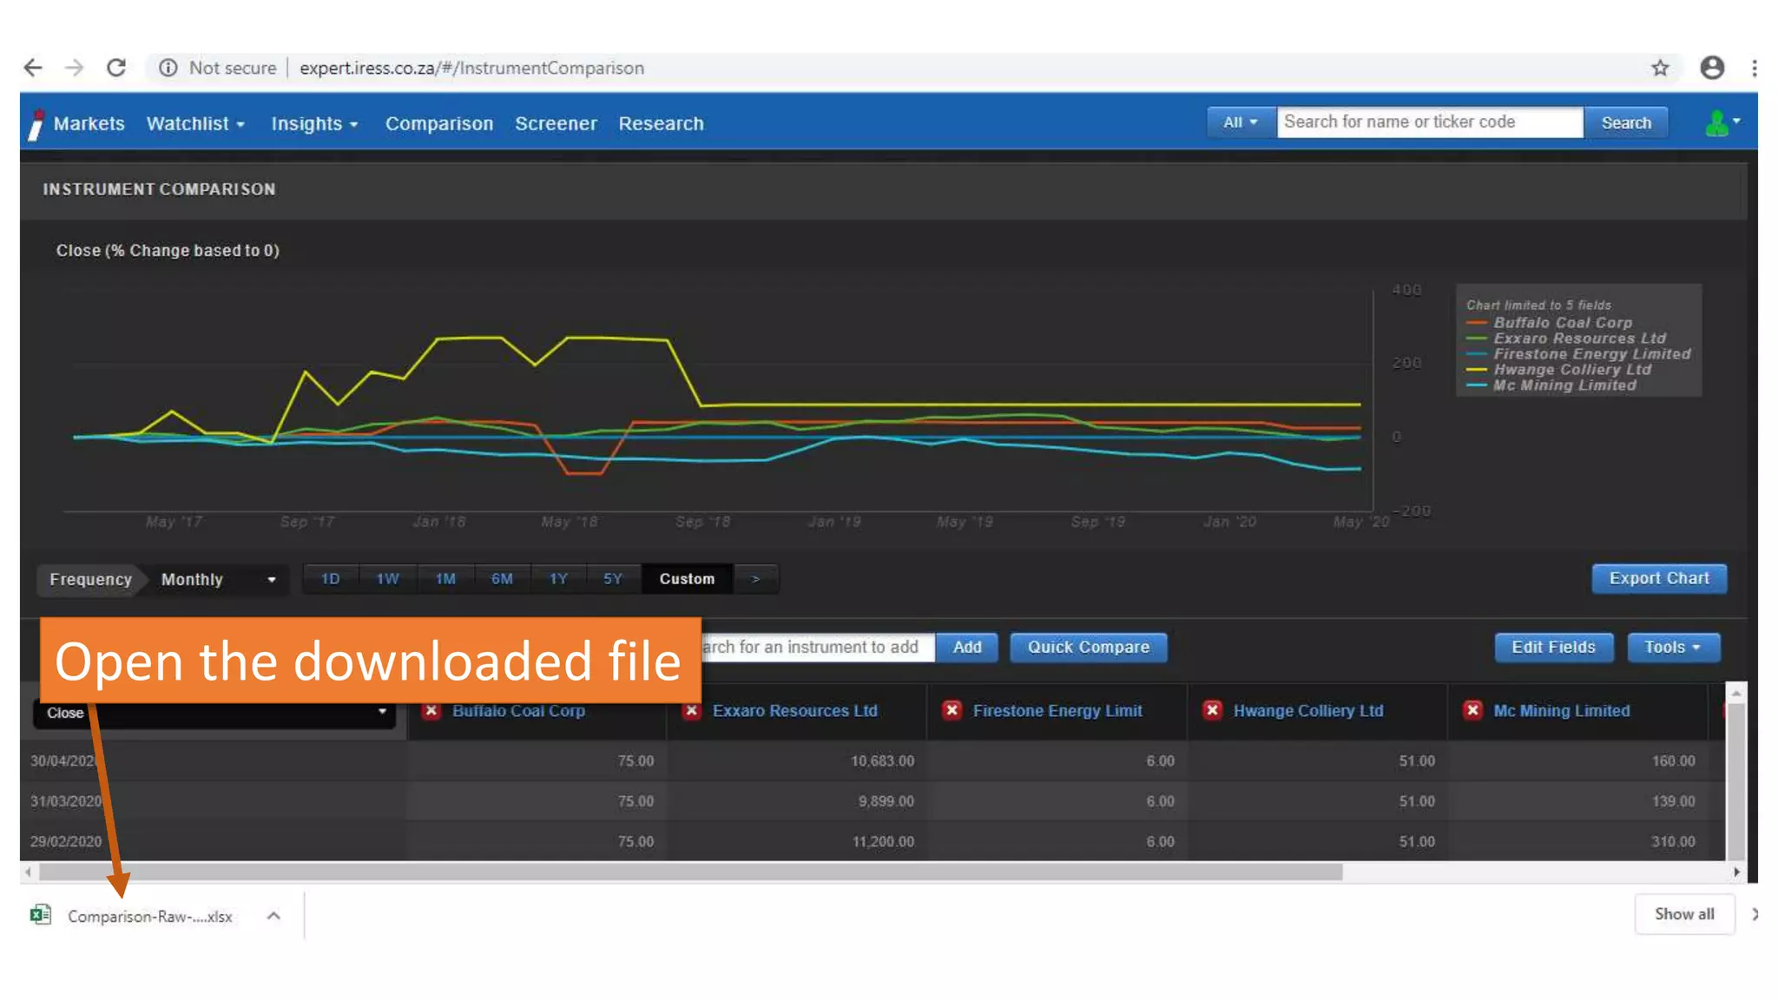Expand download options chevron next to xlsx
This screenshot has width=1778, height=1000.
pyautogui.click(x=273, y=916)
